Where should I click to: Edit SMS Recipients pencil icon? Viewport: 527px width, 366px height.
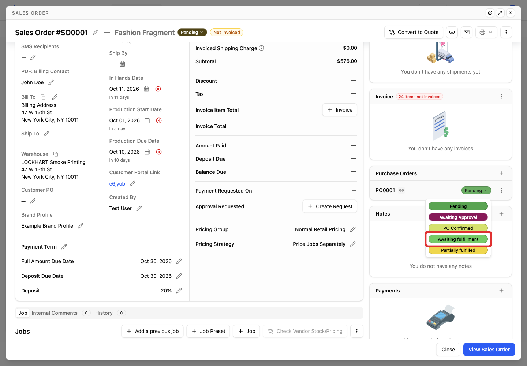(33, 57)
